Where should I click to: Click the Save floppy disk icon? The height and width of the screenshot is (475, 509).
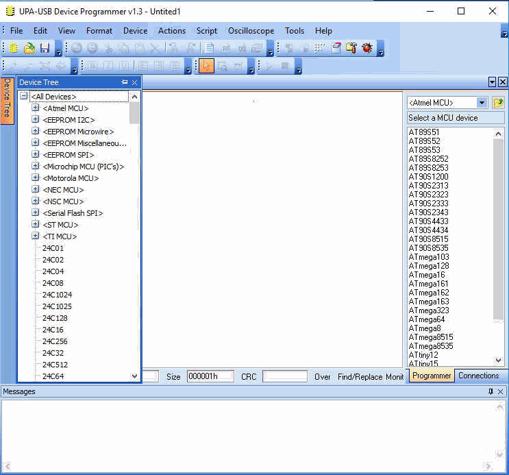click(x=45, y=48)
